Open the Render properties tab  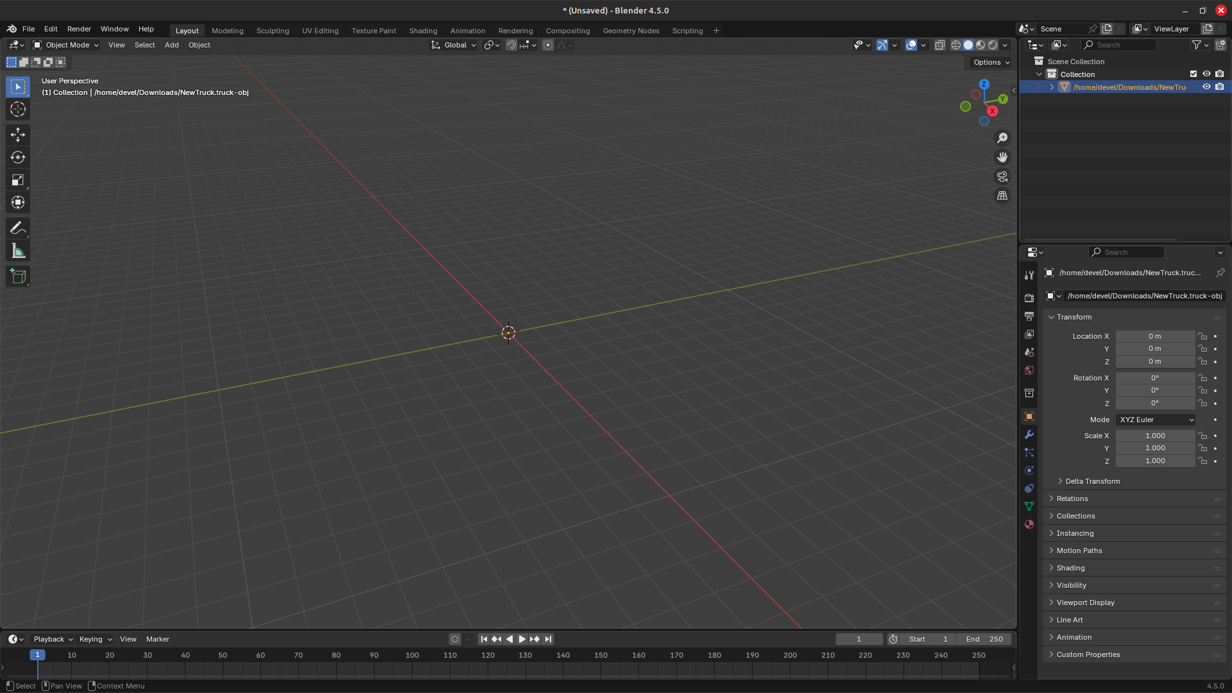tap(1029, 298)
